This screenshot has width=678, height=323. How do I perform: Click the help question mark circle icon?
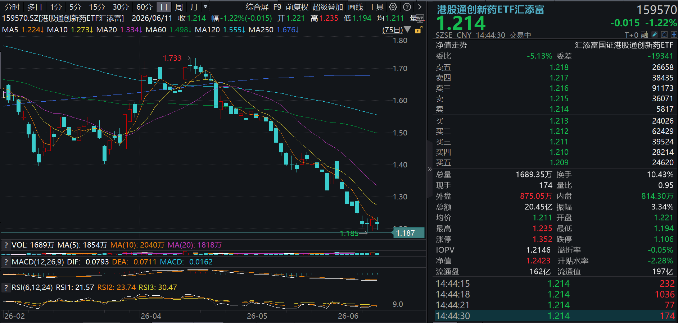point(407,7)
